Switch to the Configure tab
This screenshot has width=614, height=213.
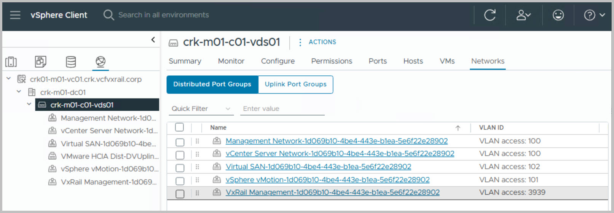[277, 61]
